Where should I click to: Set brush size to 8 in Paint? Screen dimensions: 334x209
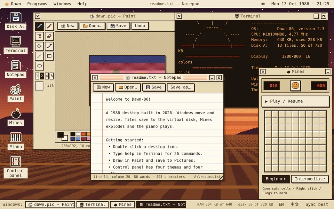pyautogui.click(x=51, y=76)
